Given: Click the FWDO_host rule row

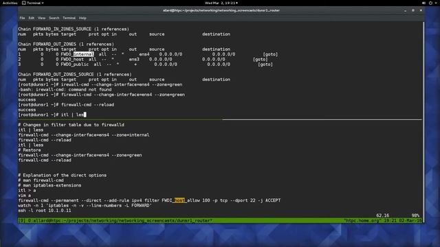Looking at the screenshot, I should point(143,59).
